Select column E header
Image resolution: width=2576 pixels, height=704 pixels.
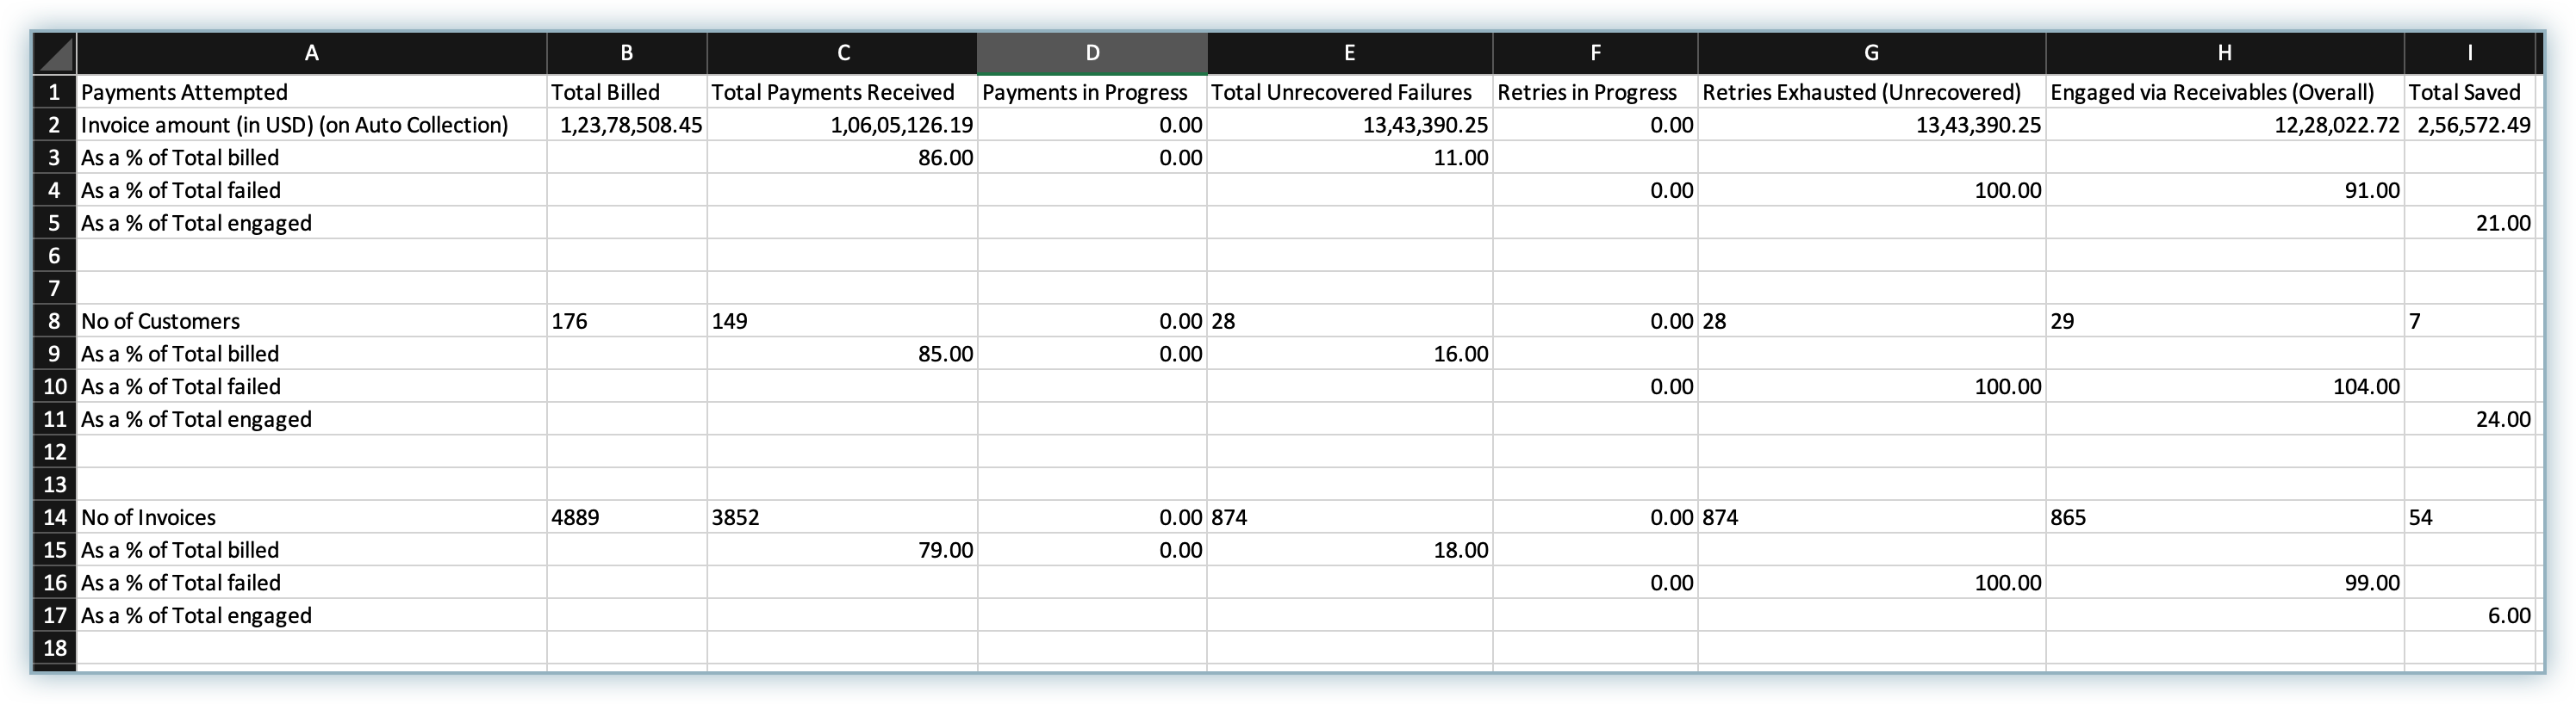coord(1350,52)
